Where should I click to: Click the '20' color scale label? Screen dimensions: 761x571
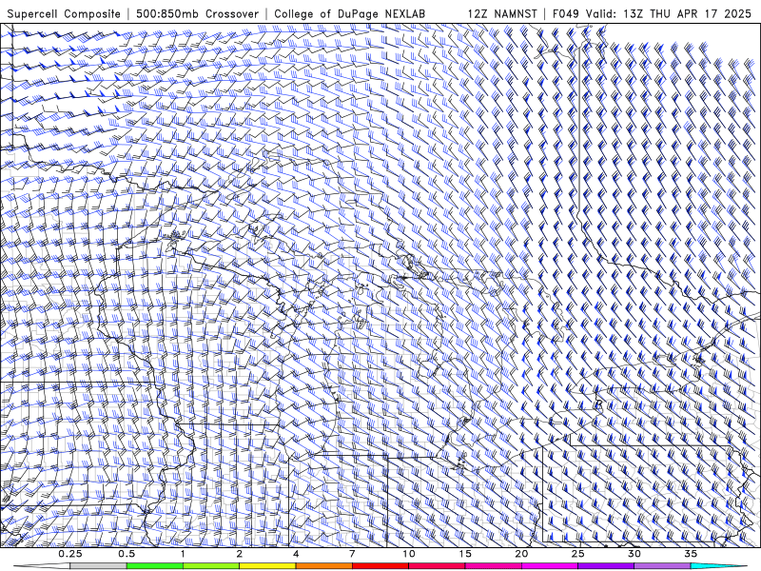tap(521, 554)
